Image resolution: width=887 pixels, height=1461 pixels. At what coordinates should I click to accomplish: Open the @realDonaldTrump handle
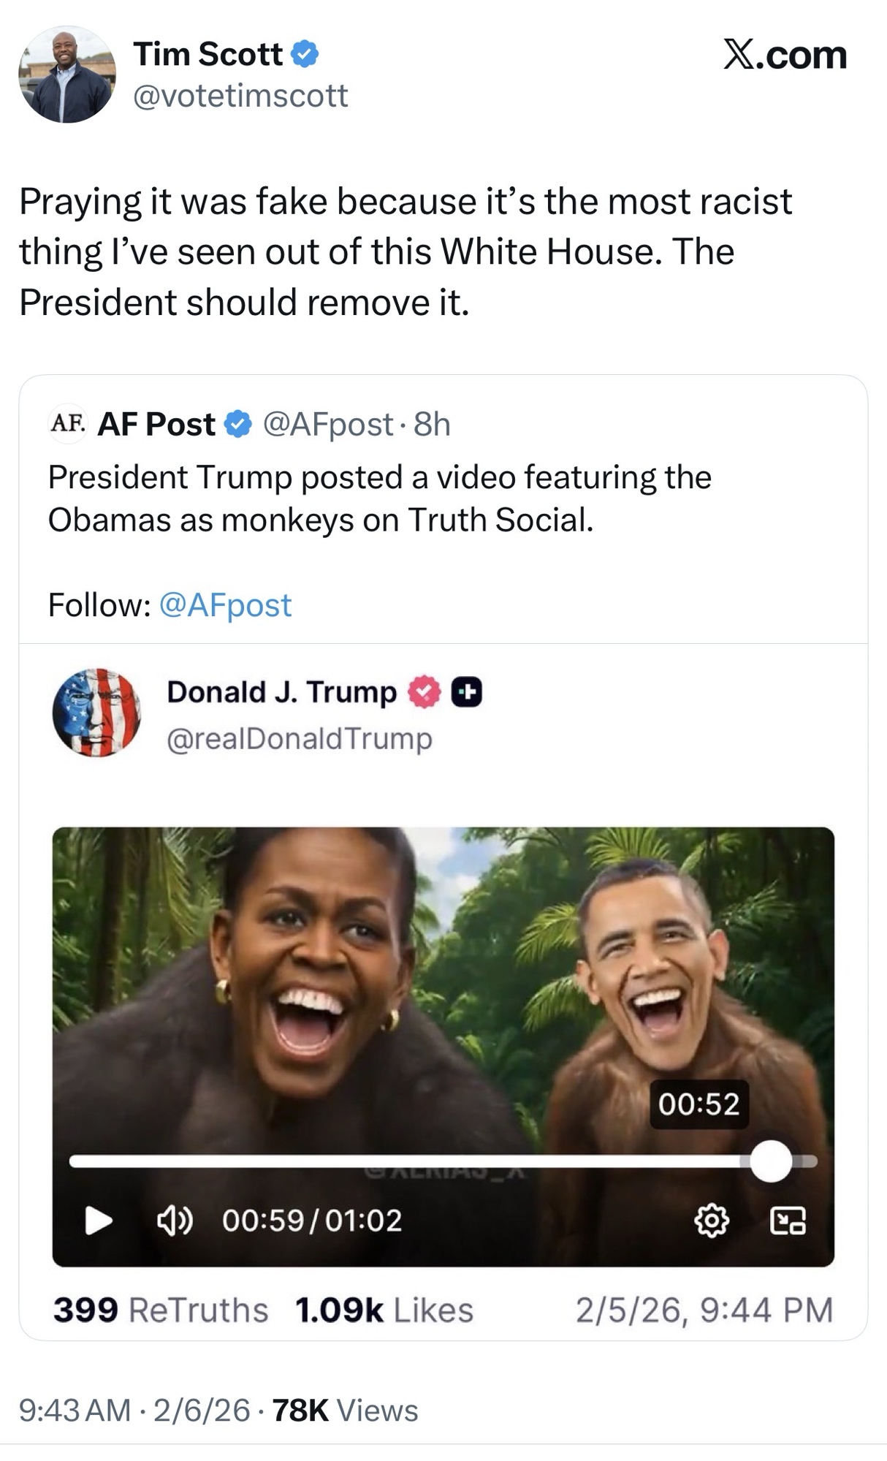pos(300,738)
